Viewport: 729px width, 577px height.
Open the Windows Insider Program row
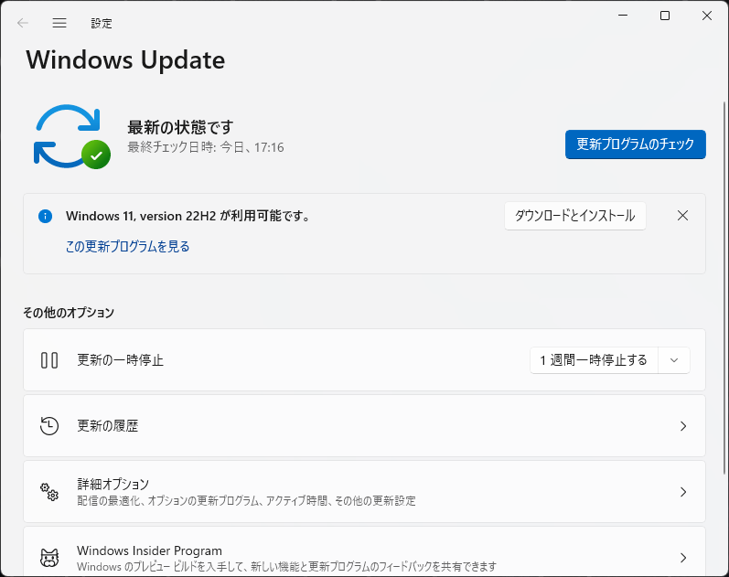click(x=364, y=552)
